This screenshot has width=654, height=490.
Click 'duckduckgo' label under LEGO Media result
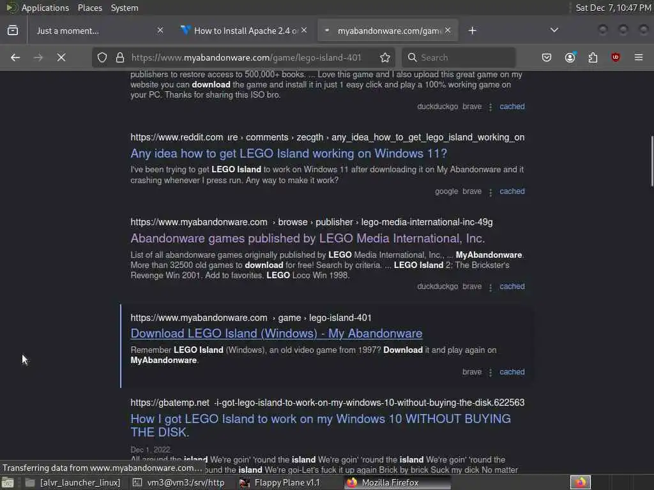pyautogui.click(x=437, y=286)
